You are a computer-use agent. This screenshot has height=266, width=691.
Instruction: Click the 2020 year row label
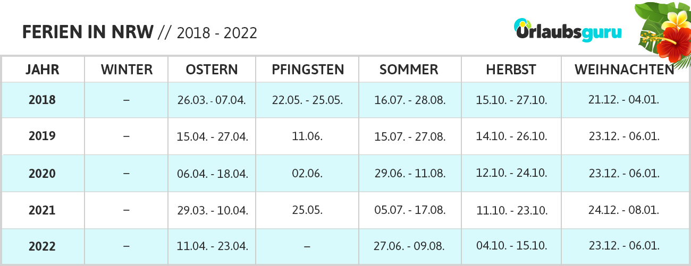[42, 174]
